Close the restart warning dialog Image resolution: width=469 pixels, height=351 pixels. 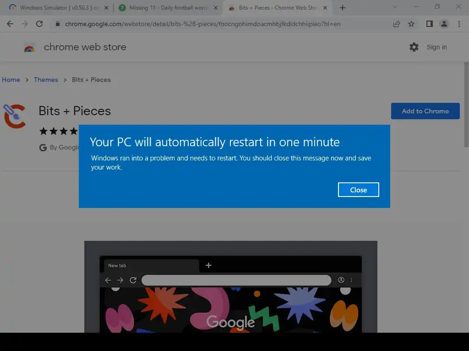tap(358, 190)
